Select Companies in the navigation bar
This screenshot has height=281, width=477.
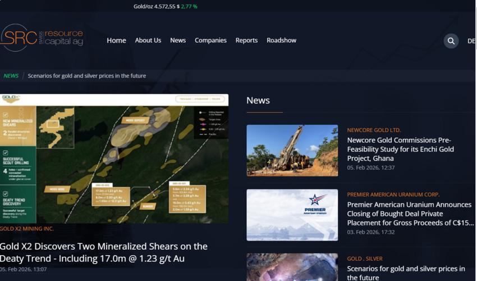pos(210,40)
